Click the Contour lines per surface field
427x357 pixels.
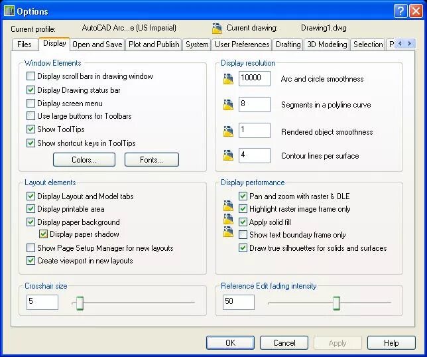tap(255, 155)
